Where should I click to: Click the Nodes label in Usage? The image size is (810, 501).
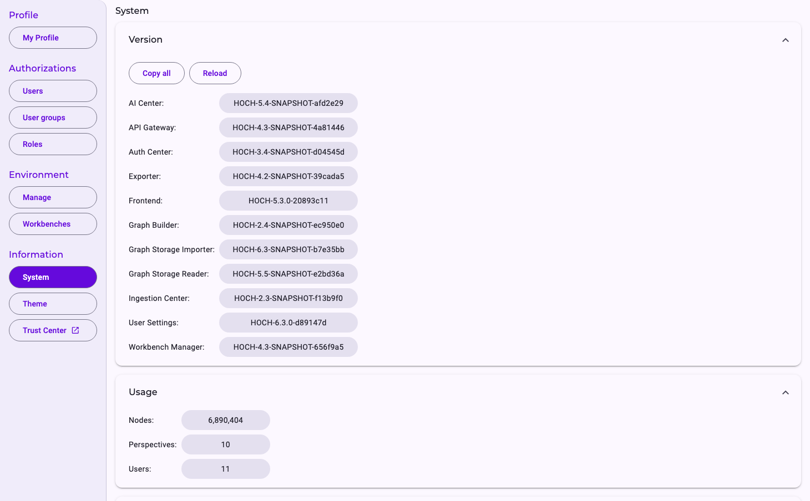[x=141, y=420]
